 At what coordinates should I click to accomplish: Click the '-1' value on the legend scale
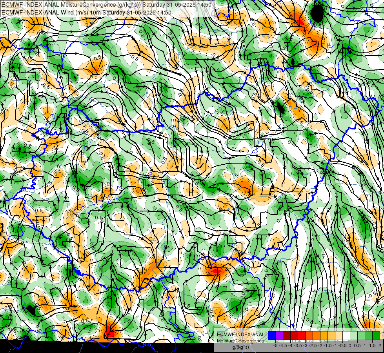pos(335,346)
